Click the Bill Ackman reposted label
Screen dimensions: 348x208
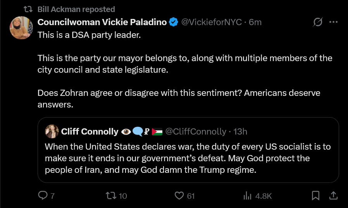76,9
